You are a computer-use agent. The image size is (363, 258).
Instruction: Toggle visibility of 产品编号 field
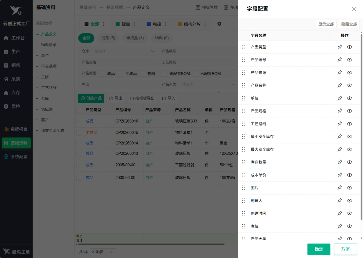[350, 60]
